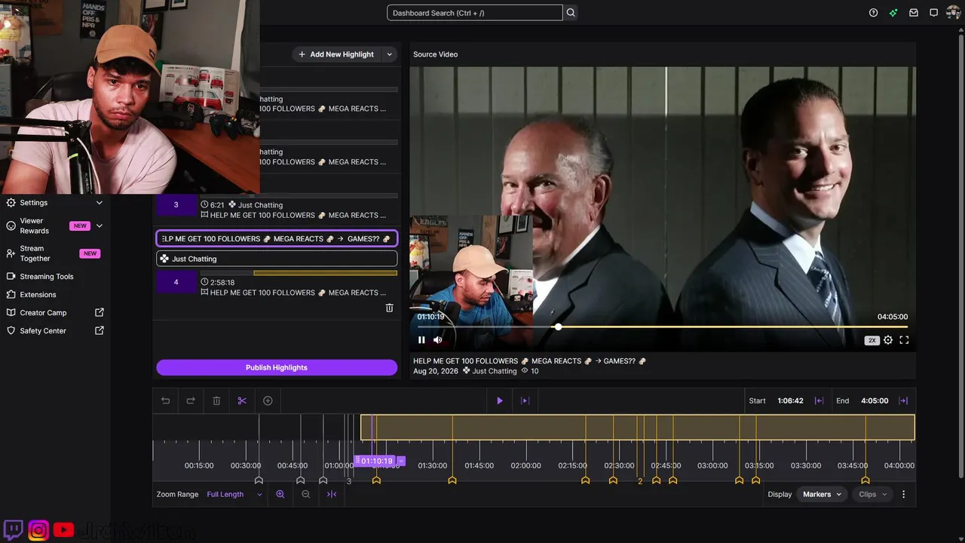Pause the source video
This screenshot has height=543, width=965.
coord(421,340)
